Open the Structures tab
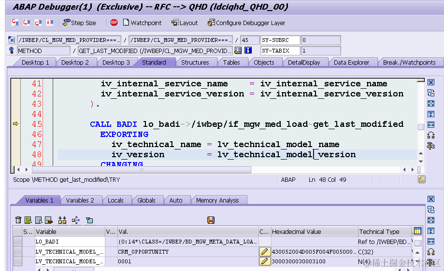 [195, 62]
